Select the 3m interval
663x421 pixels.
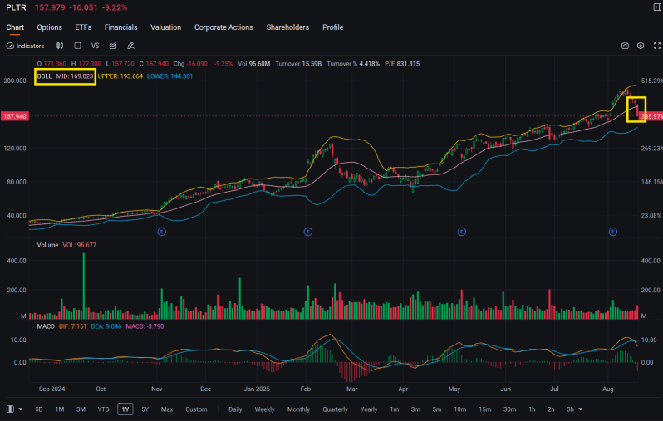[x=415, y=409]
